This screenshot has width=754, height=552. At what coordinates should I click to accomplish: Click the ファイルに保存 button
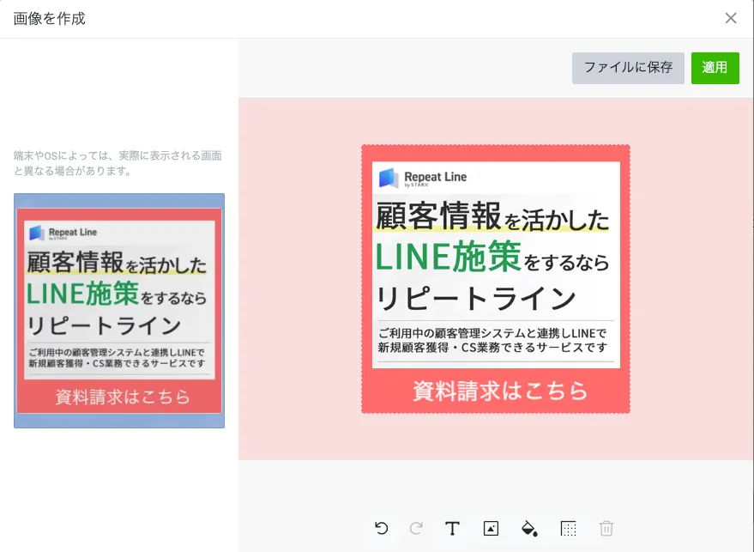click(628, 68)
